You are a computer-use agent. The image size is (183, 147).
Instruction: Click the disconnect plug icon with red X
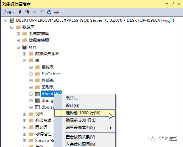tap(27, 12)
